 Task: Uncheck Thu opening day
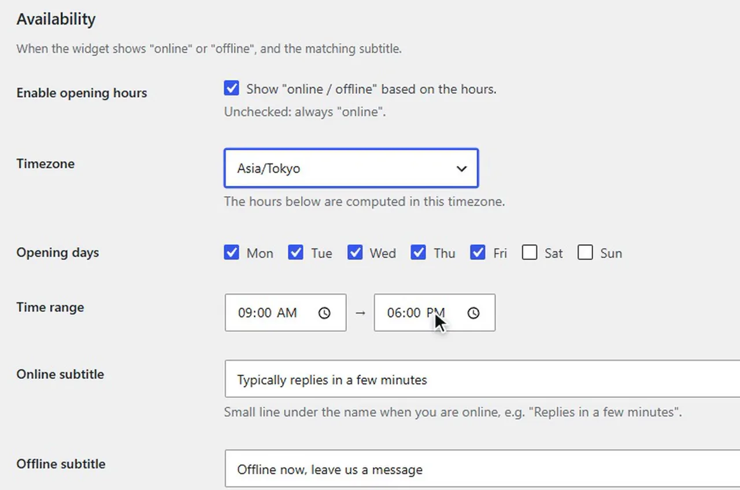(418, 253)
